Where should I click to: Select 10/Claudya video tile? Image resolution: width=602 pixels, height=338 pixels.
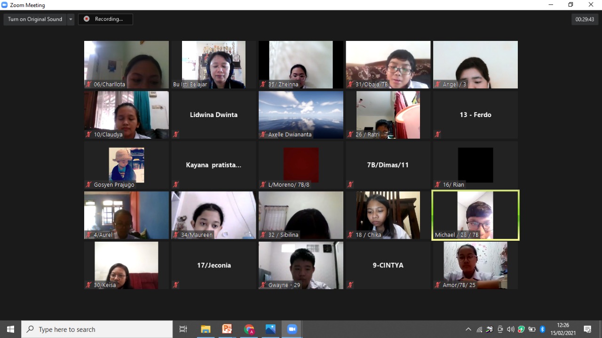click(127, 115)
